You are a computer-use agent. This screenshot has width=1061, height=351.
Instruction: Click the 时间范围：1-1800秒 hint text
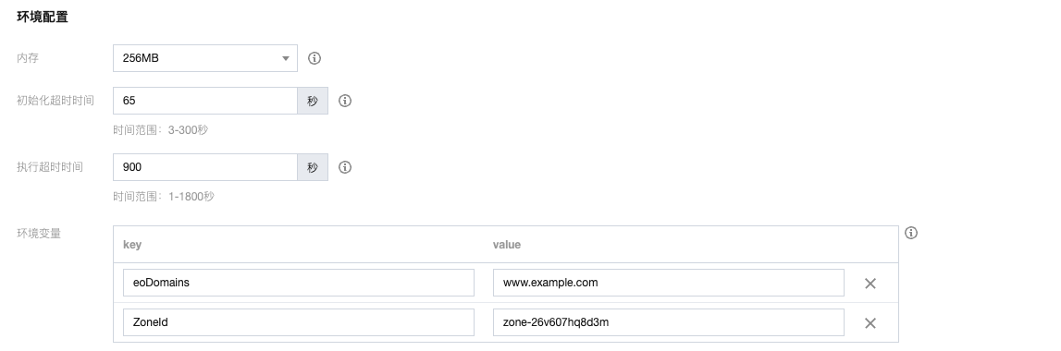click(x=164, y=196)
